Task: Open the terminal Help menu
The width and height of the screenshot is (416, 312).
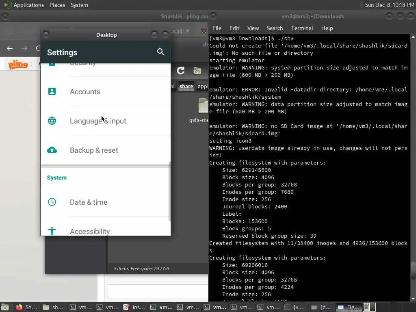Action: pyautogui.click(x=327, y=28)
